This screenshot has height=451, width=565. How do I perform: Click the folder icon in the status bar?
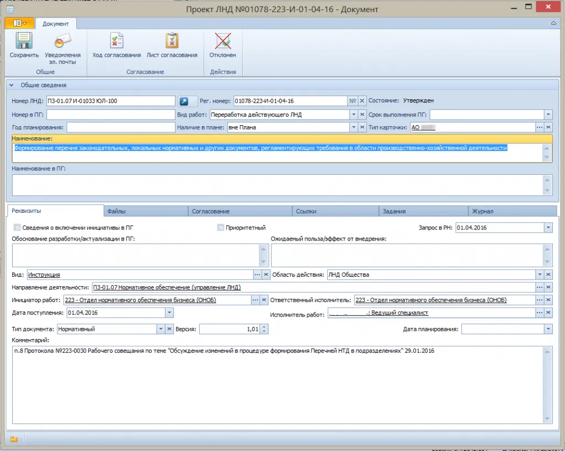coord(14,439)
